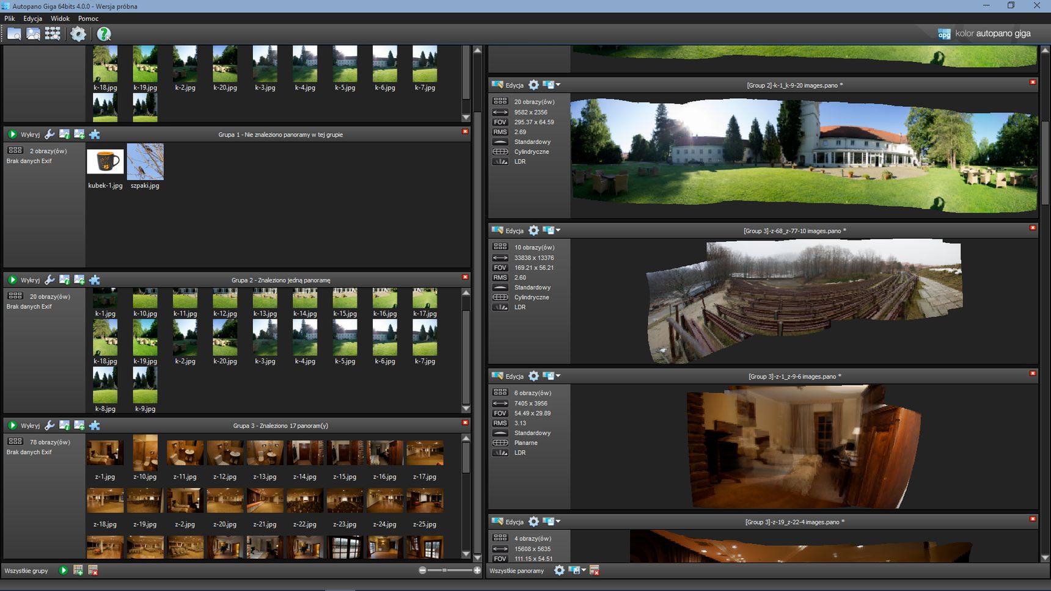Detect all groups with the bottom play icon
This screenshot has width=1051, height=591.
click(x=63, y=570)
